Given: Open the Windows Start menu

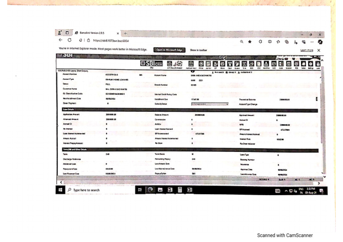Looking at the screenshot, I should tap(60, 190).
